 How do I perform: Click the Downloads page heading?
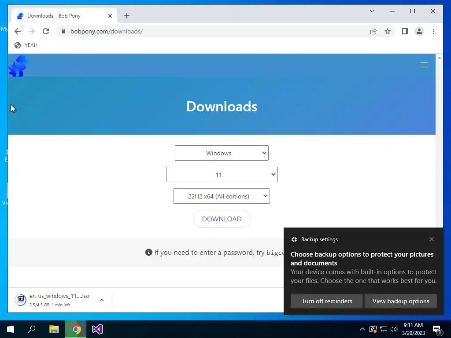[x=222, y=107]
